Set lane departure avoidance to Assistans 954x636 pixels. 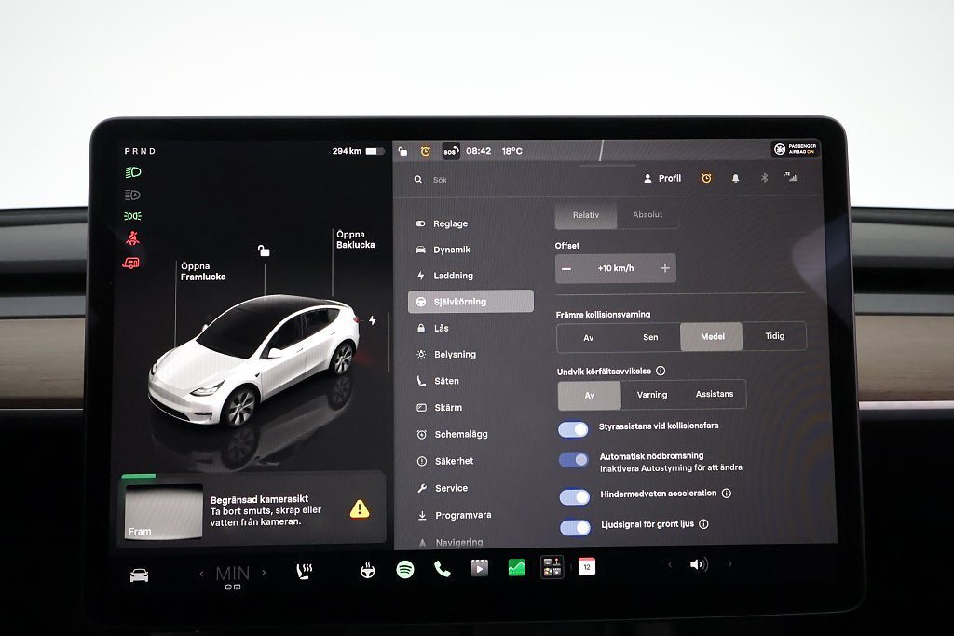coord(715,394)
